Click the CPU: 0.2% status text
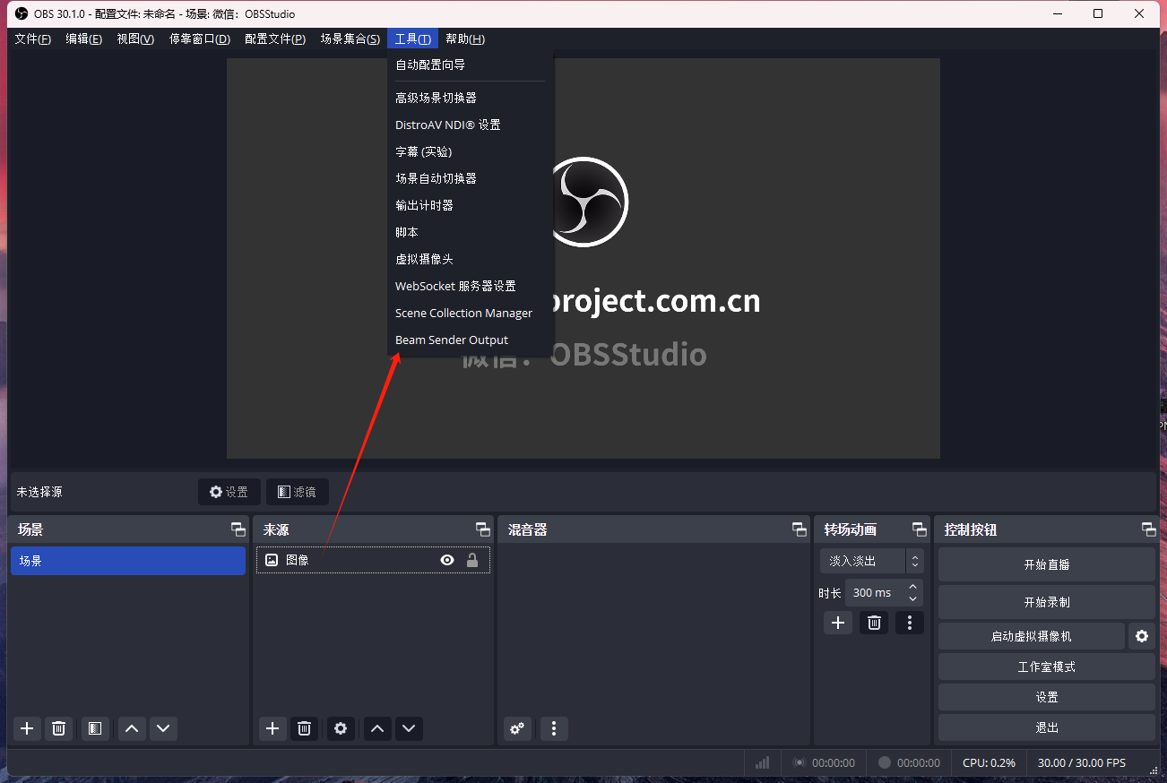 click(x=989, y=762)
